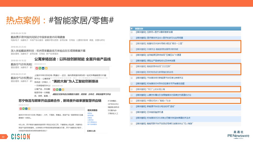Check the box for 全球能源互联将实现"五横五纵"大通道
The height and width of the screenshot is (142, 253).
point(132,55)
